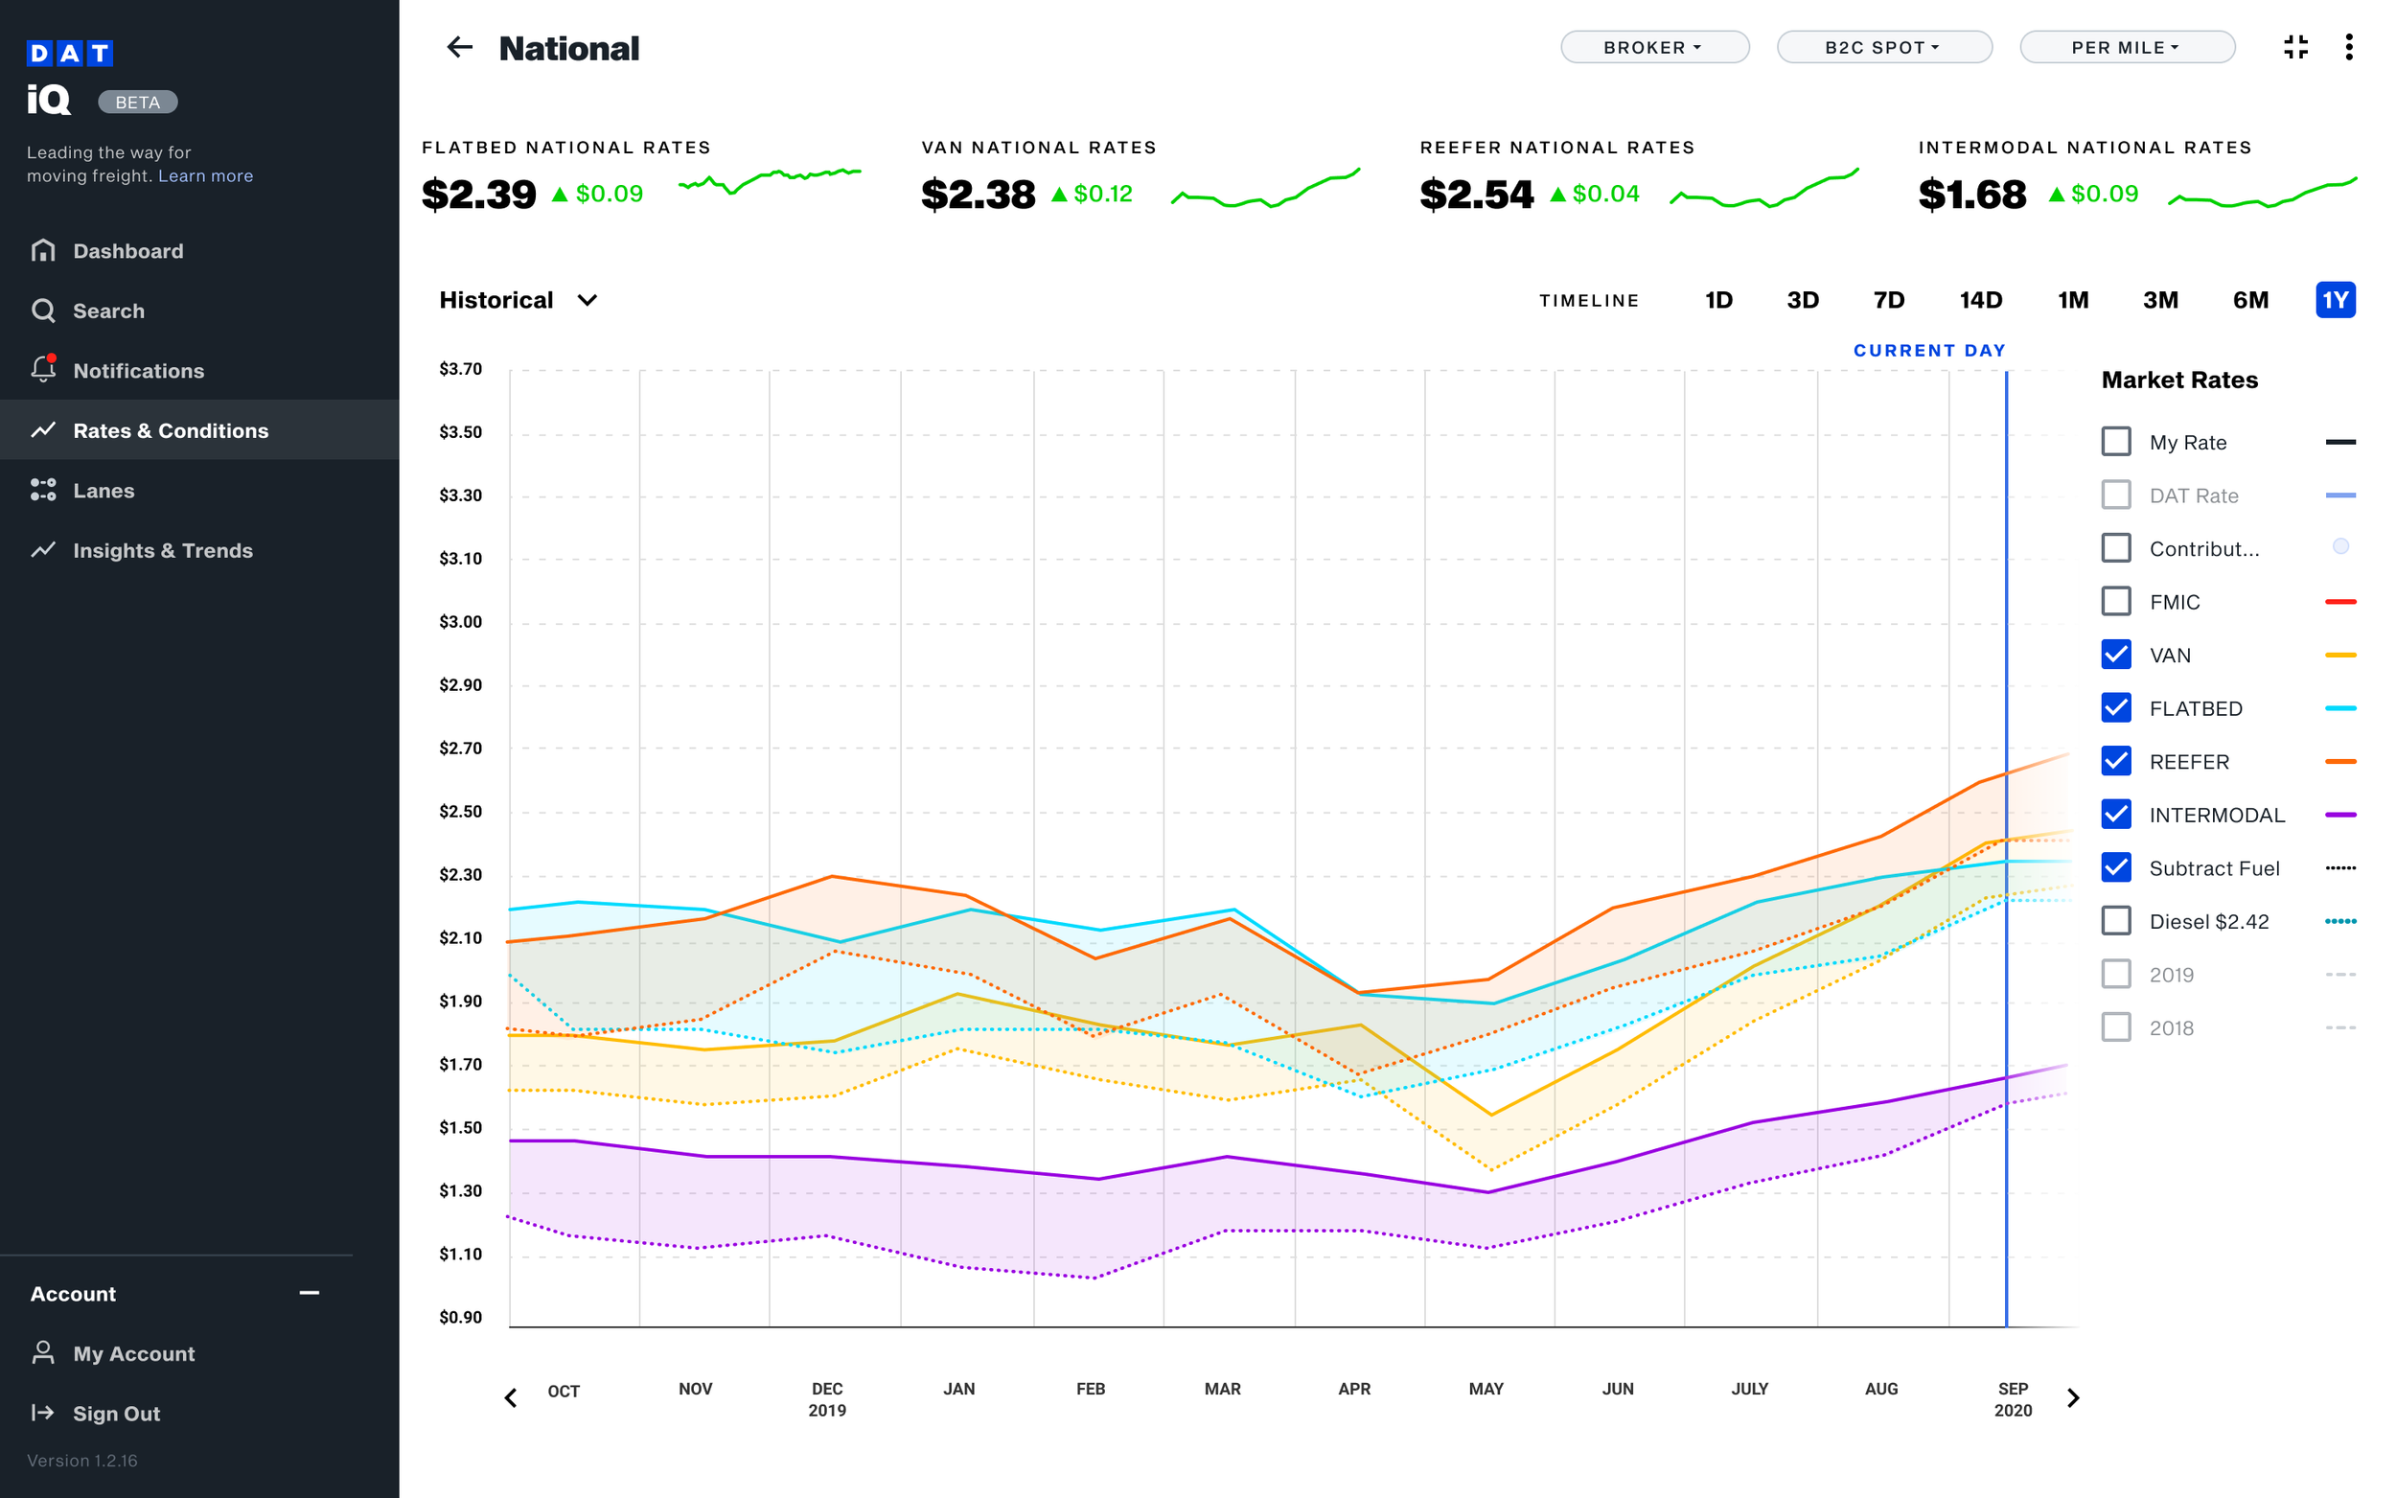Open Notifications from the sidebar
Viewport: 2396px width, 1498px height.
(138, 371)
